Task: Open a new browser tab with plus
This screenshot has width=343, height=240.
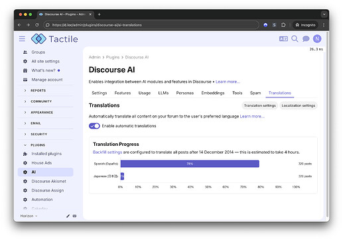Action: tap(99, 15)
